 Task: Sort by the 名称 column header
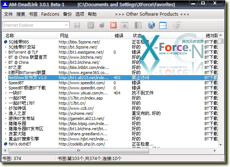coord(29,35)
